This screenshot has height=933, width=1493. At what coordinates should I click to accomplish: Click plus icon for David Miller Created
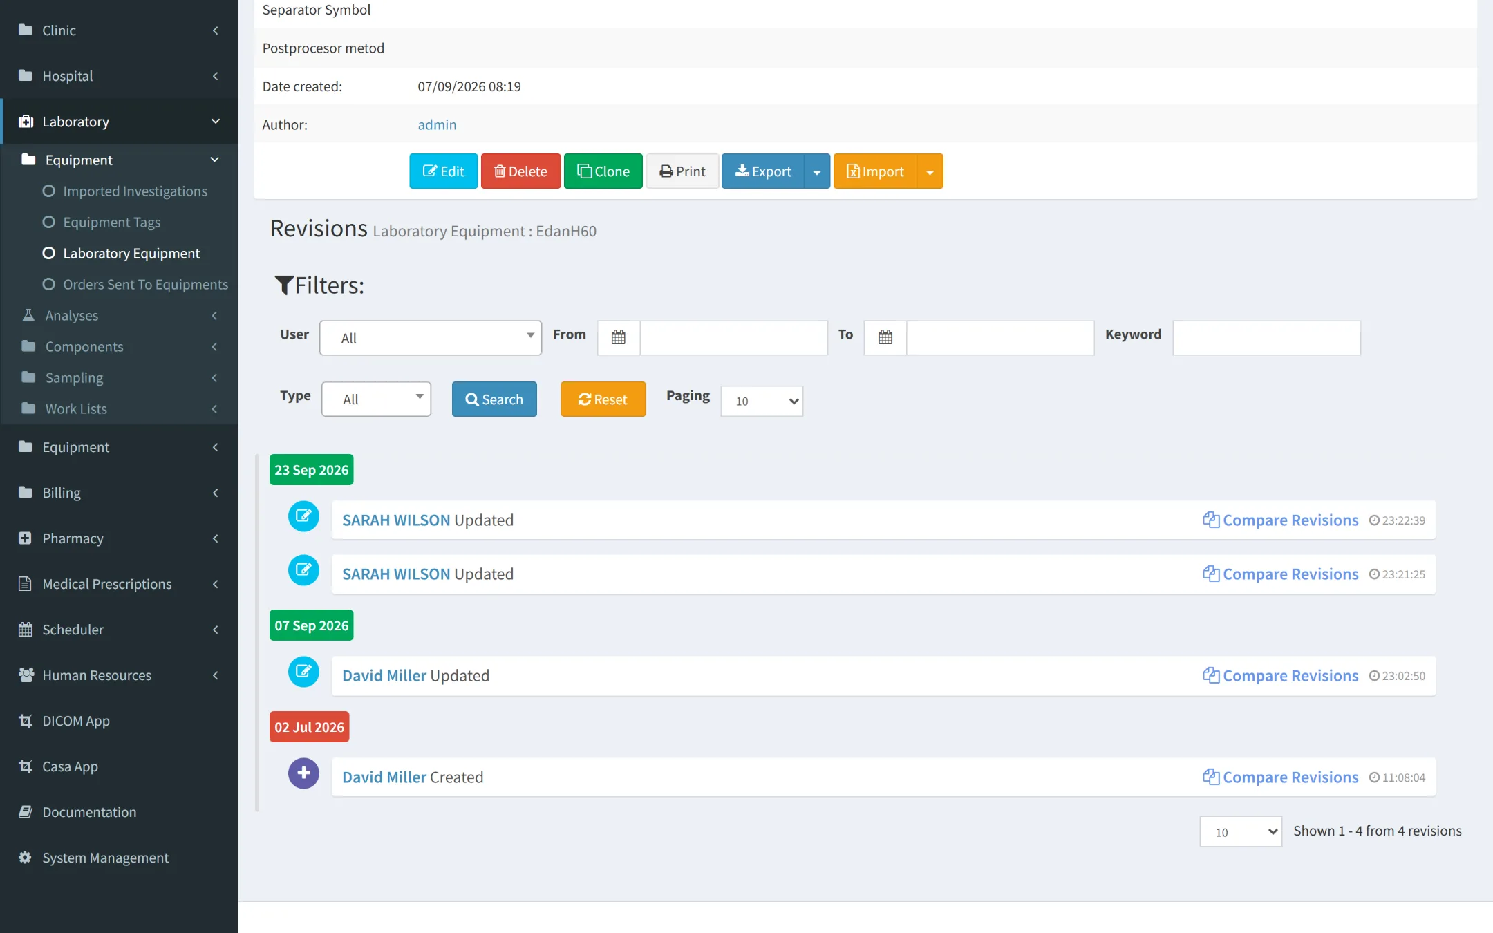coord(303,773)
